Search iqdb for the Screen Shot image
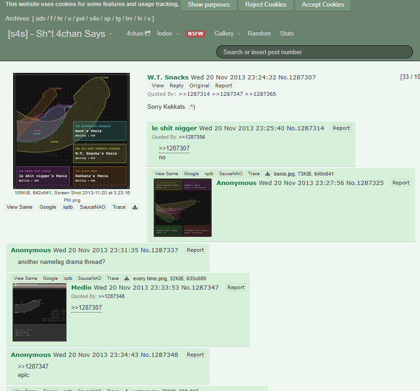The width and height of the screenshot is (420, 391). 68,207
